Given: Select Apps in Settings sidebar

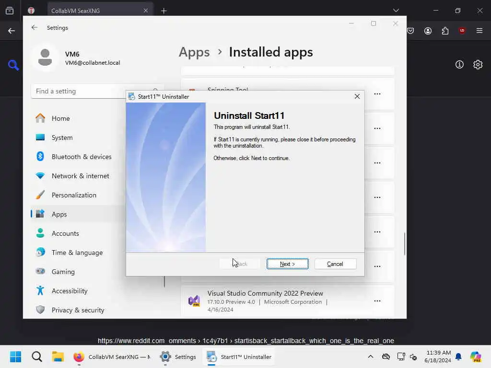Looking at the screenshot, I should click(78, 214).
